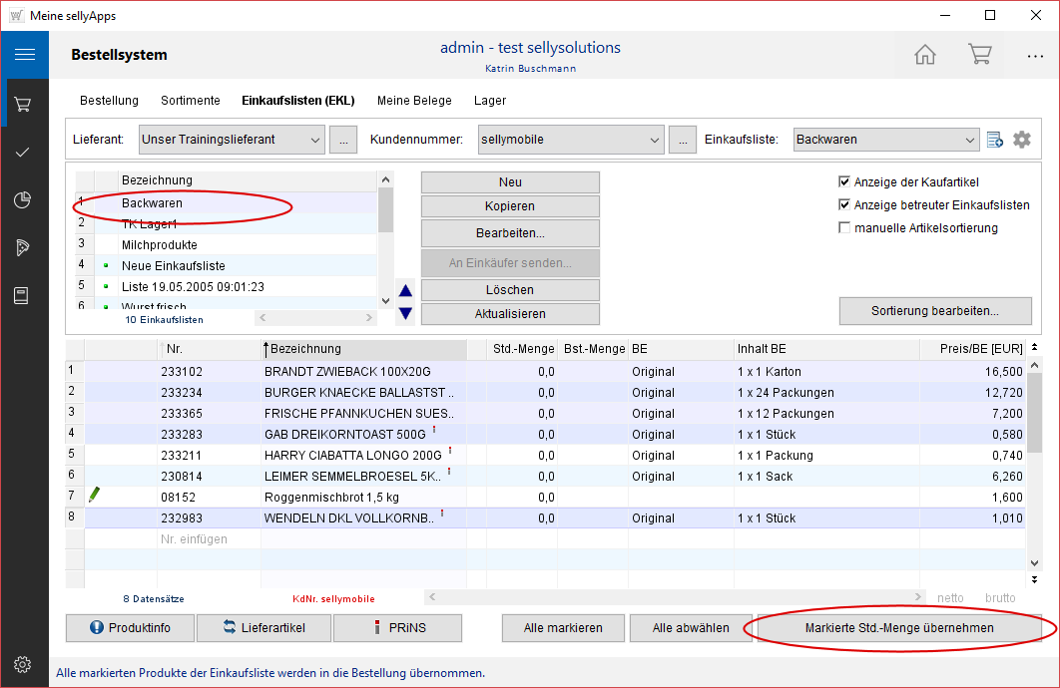Open the shopping cart in header
The width and height of the screenshot is (1060, 688).
[x=979, y=55]
